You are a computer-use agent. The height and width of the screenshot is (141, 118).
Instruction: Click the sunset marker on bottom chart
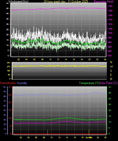pos(89,132)
